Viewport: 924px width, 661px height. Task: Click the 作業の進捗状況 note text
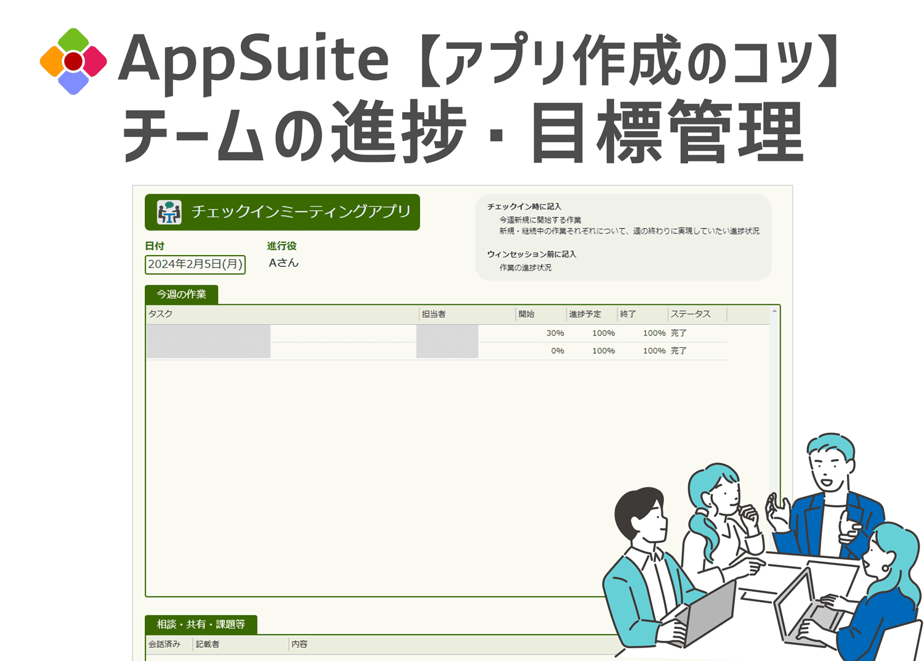[x=525, y=268]
